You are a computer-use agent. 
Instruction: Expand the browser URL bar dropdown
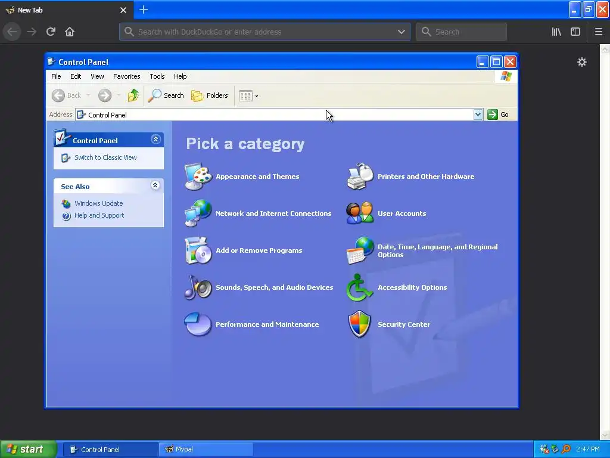coord(401,32)
